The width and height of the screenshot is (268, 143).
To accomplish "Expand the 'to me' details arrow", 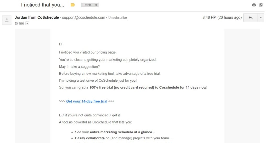I will click(x=27, y=23).
